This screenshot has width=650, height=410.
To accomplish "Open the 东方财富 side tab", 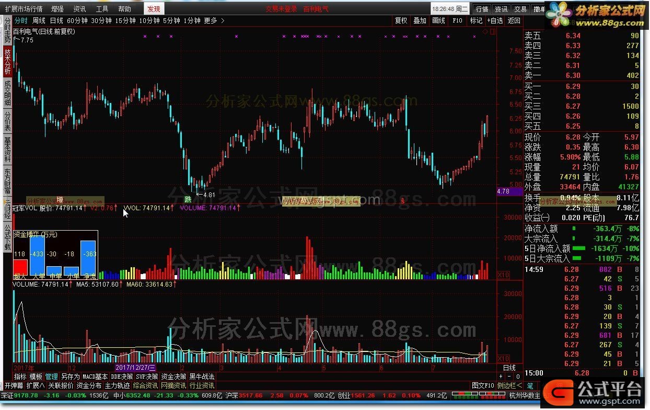I will click(7, 182).
